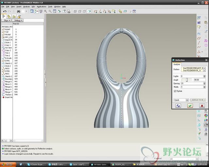Open the Tools menu
The width and height of the screenshot is (209, 167).
pyautogui.click(x=50, y=7)
